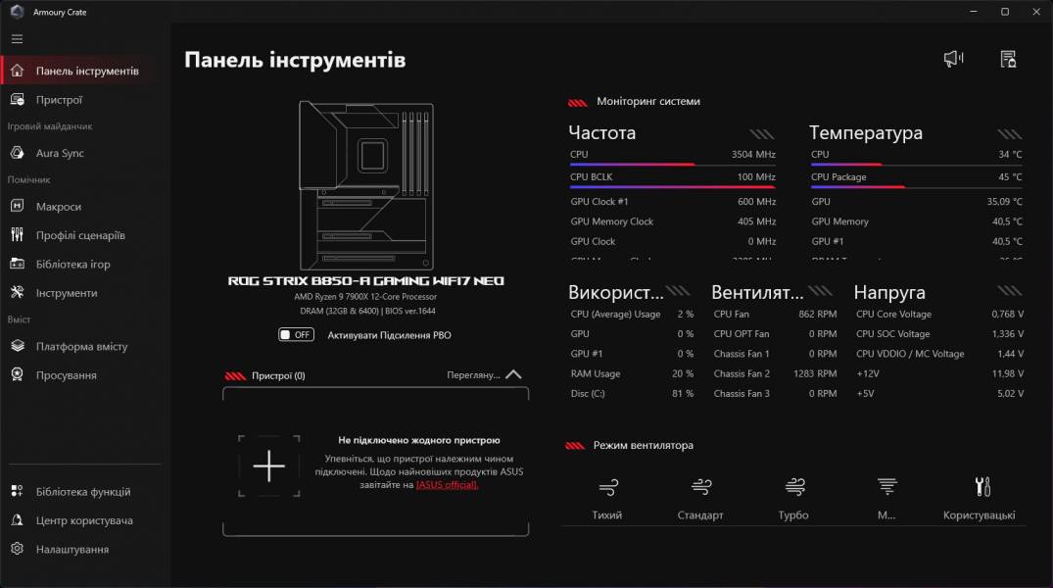Select the Стандарт fan mode

tap(699, 495)
